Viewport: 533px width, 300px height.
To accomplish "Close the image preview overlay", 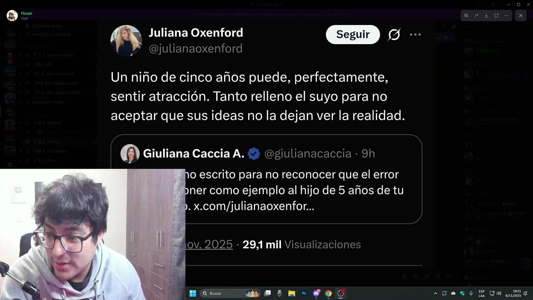I will pyautogui.click(x=521, y=15).
